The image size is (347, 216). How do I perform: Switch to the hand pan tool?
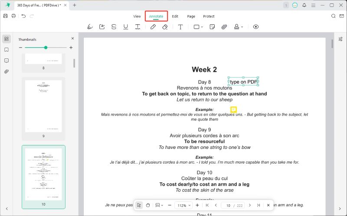147,205
